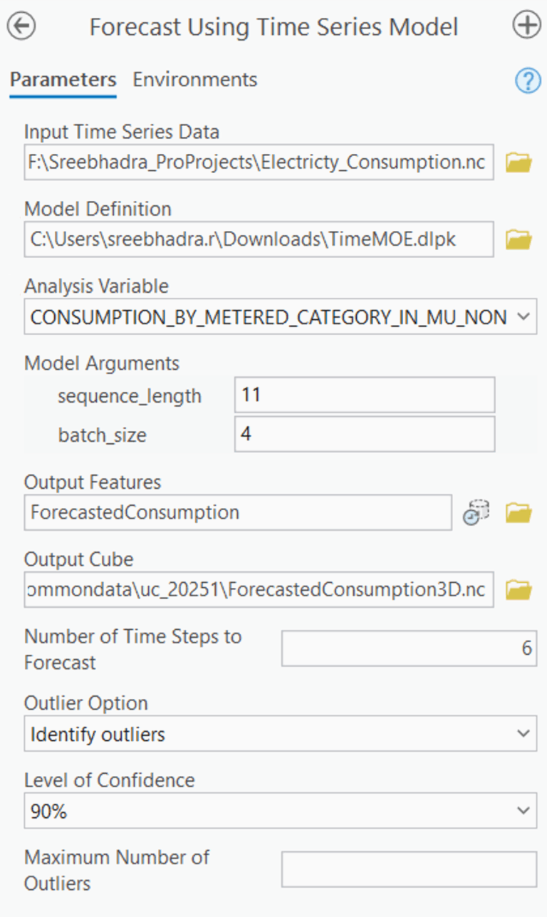The width and height of the screenshot is (547, 917).
Task: Click the back arrow to exit the tool
Action: coord(21,26)
